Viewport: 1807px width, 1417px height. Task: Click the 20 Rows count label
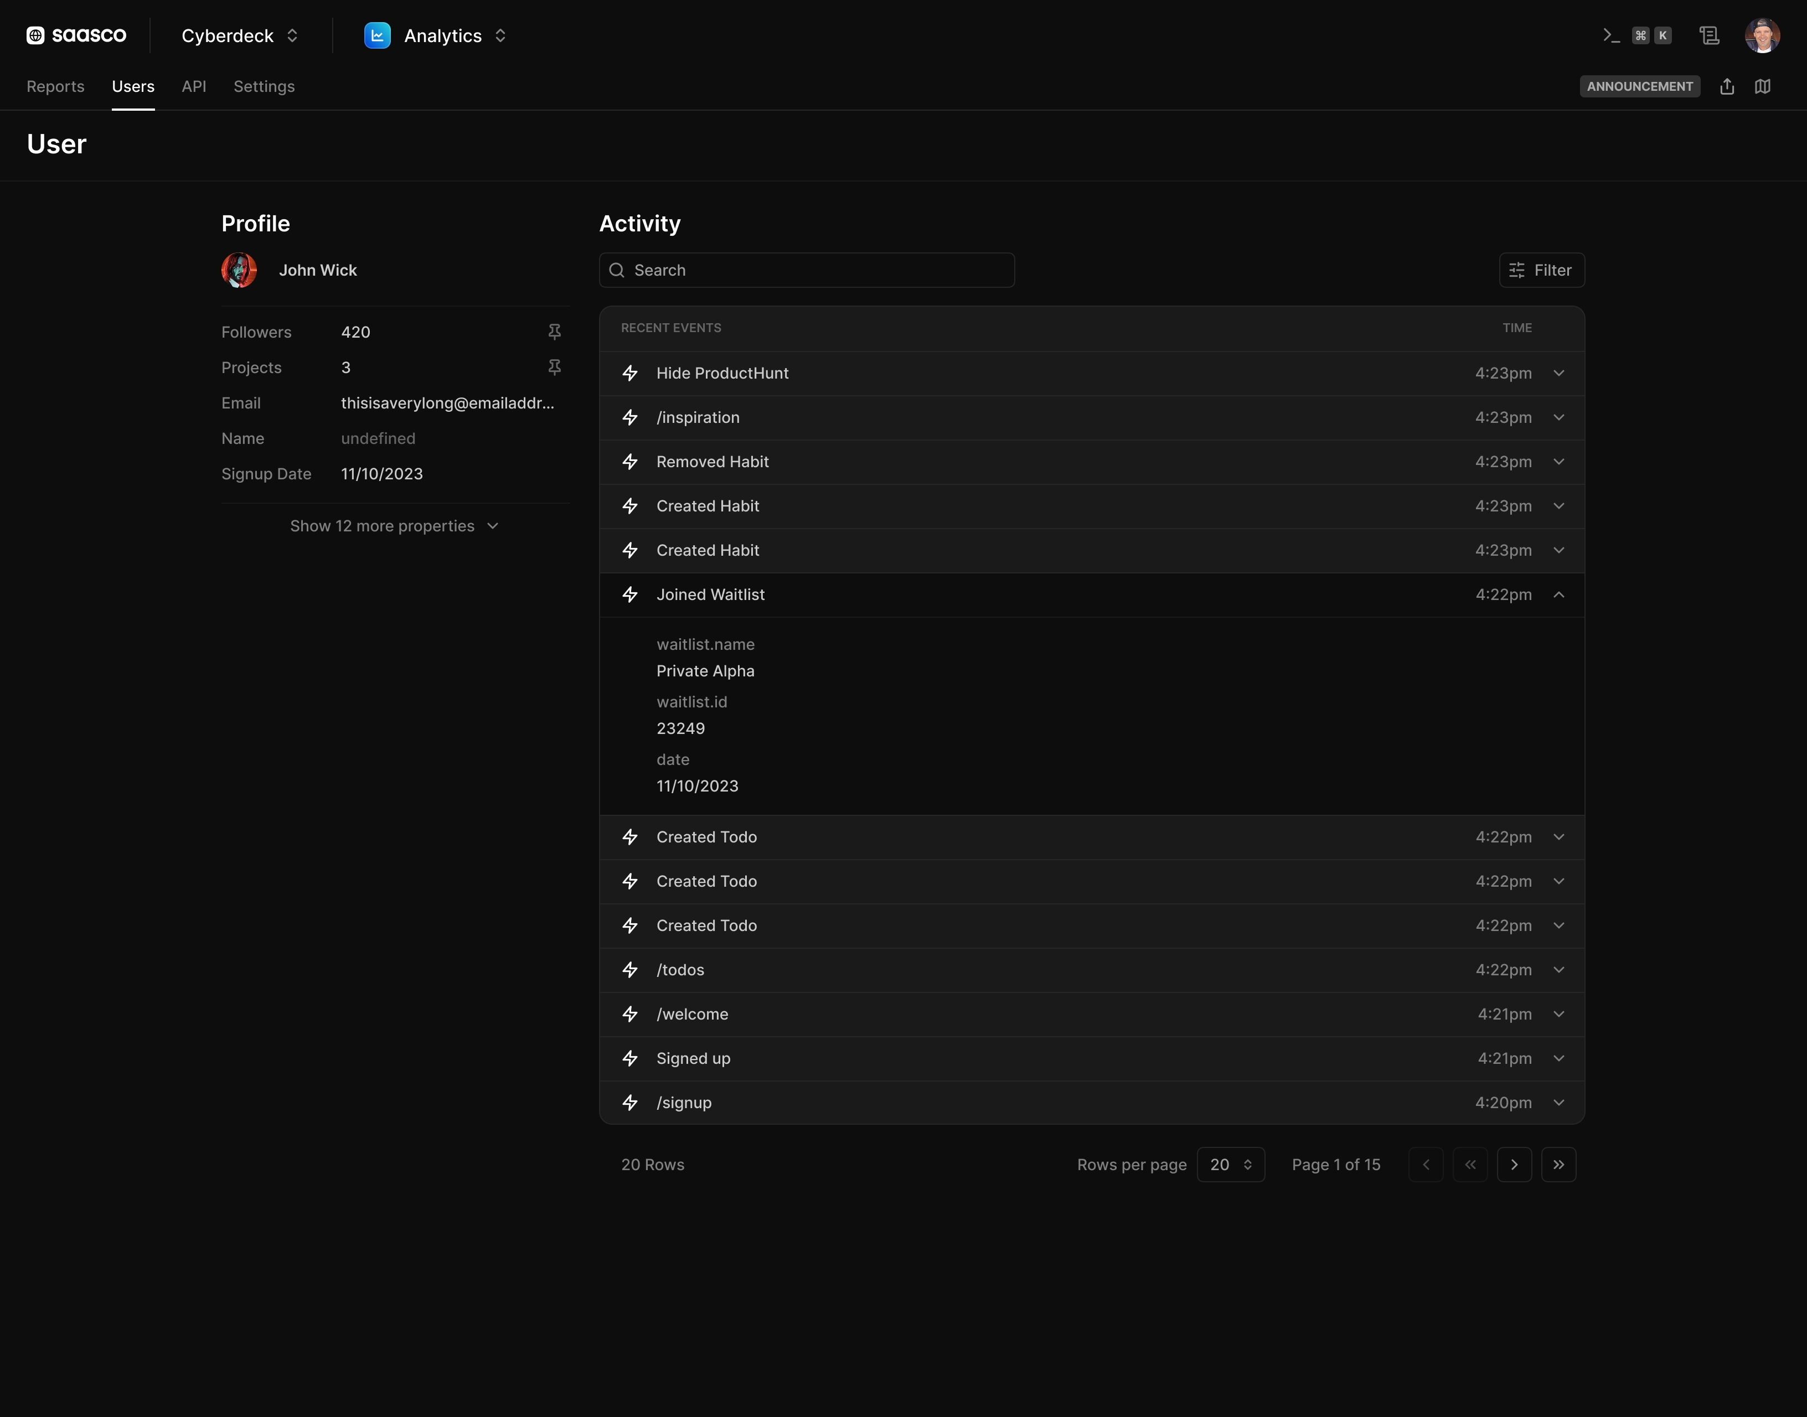(653, 1165)
